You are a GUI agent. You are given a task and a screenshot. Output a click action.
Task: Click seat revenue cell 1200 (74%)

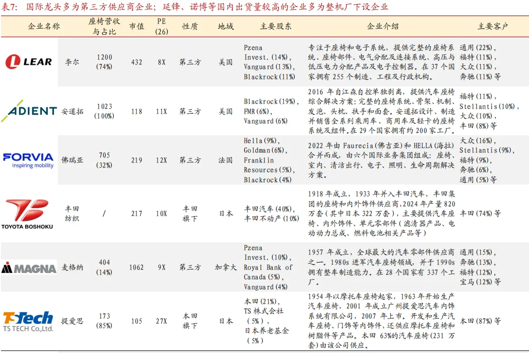pyautogui.click(x=104, y=62)
